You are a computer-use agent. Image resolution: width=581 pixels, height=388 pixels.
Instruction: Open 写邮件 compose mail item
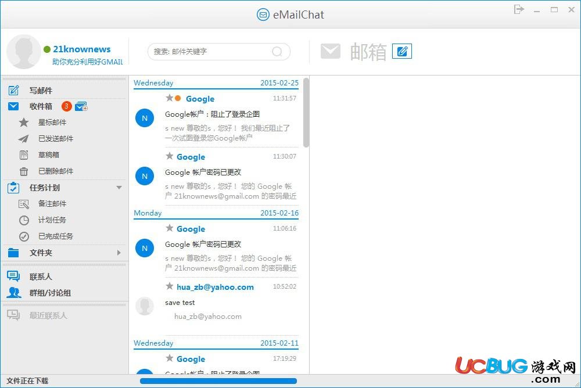tap(41, 91)
